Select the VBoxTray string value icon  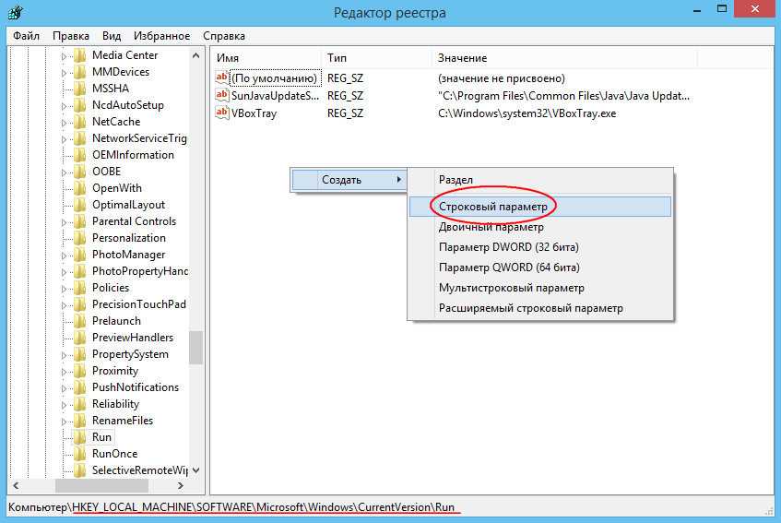pos(221,113)
